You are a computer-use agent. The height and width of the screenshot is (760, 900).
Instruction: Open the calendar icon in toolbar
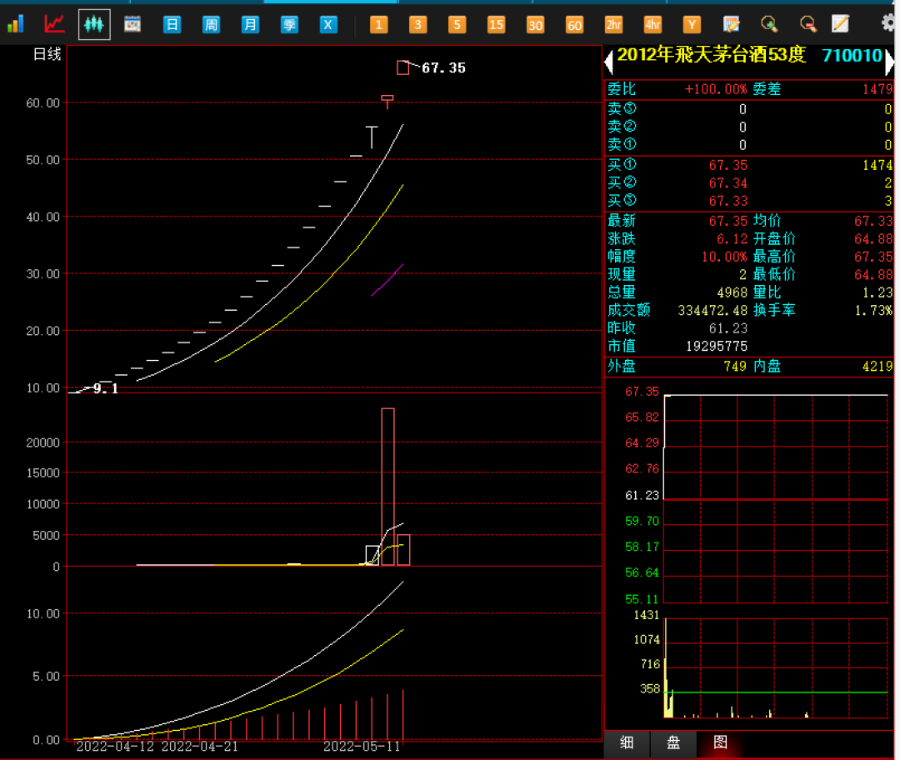point(132,24)
